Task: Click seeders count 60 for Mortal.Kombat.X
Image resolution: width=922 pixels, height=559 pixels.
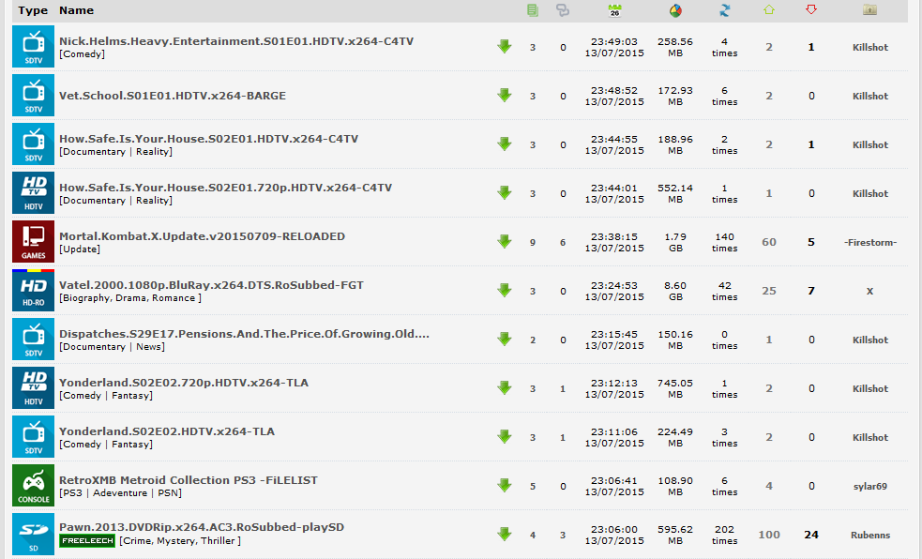Action: pos(769,242)
